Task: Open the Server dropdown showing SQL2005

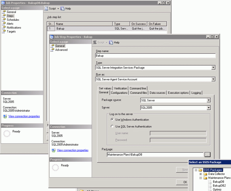Action: 208,108
